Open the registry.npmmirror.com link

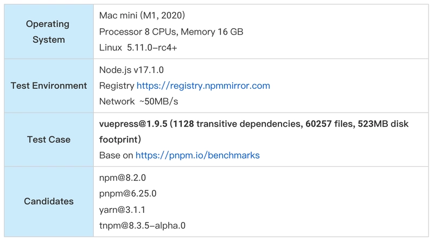coord(203,86)
